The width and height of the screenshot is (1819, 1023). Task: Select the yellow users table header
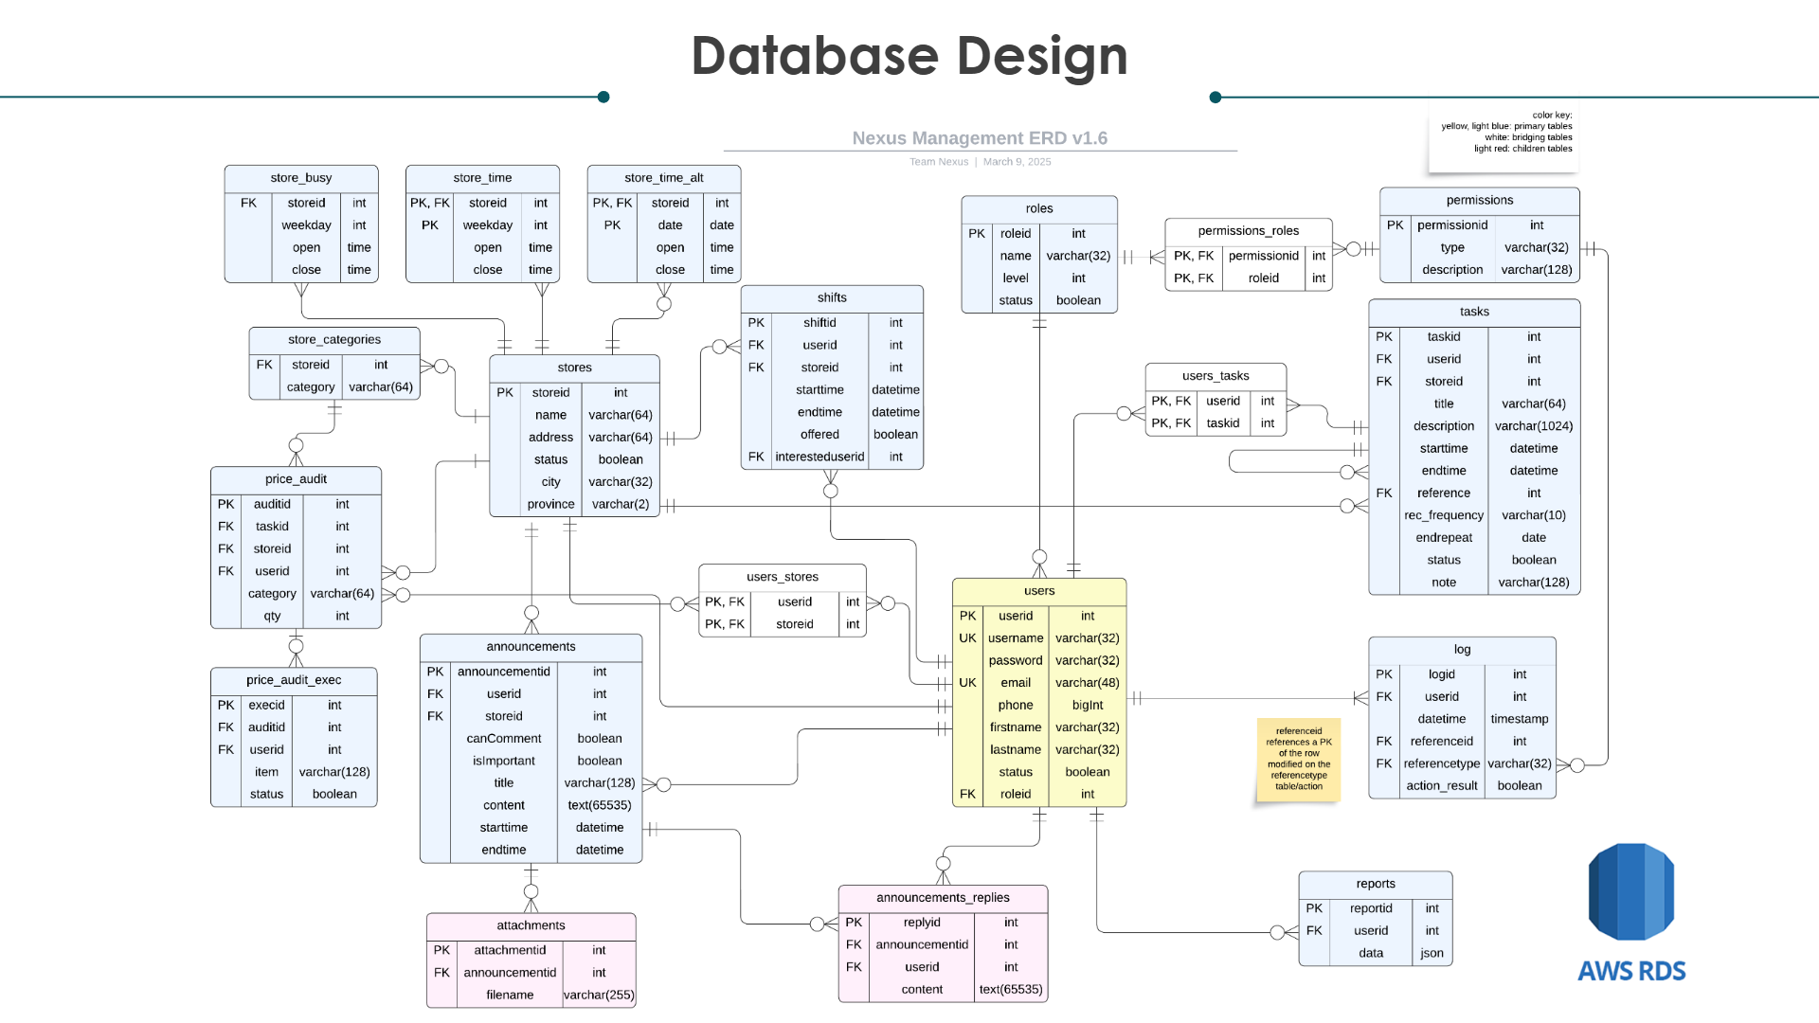pyautogui.click(x=1039, y=591)
